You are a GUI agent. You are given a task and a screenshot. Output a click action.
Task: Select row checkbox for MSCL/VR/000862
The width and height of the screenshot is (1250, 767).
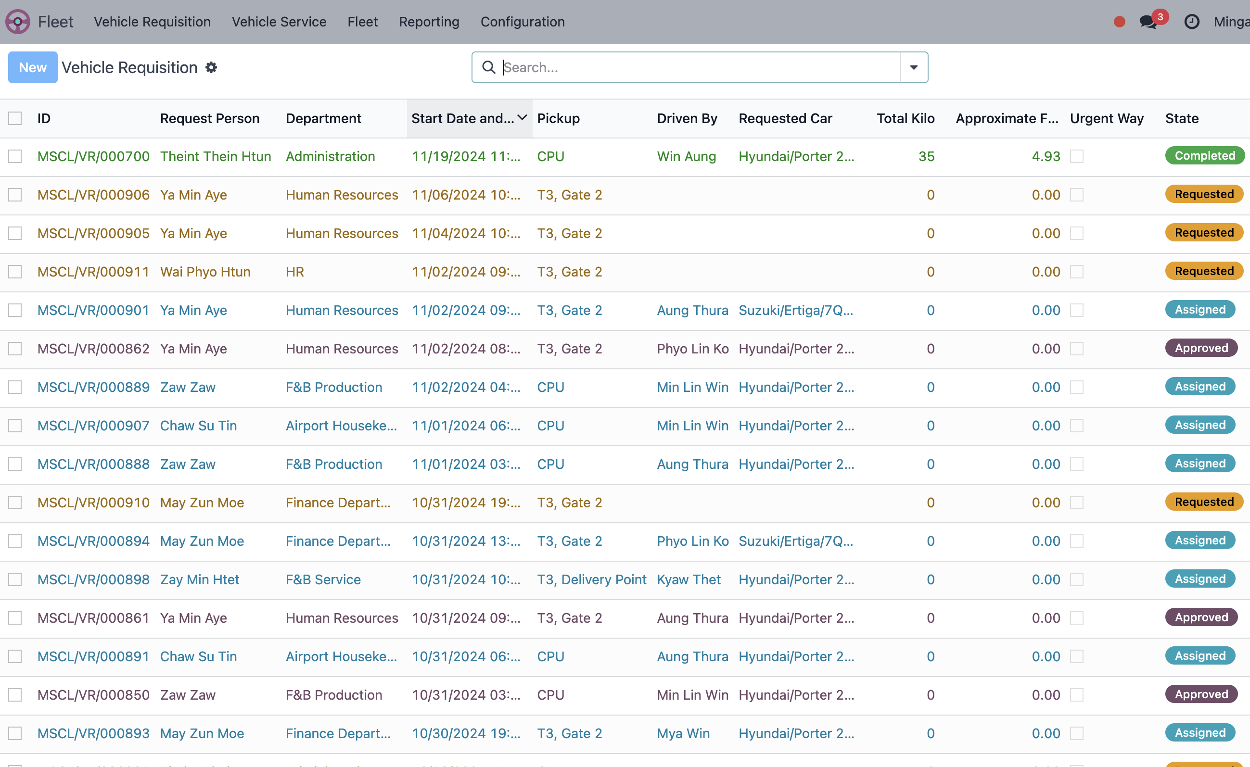(15, 349)
